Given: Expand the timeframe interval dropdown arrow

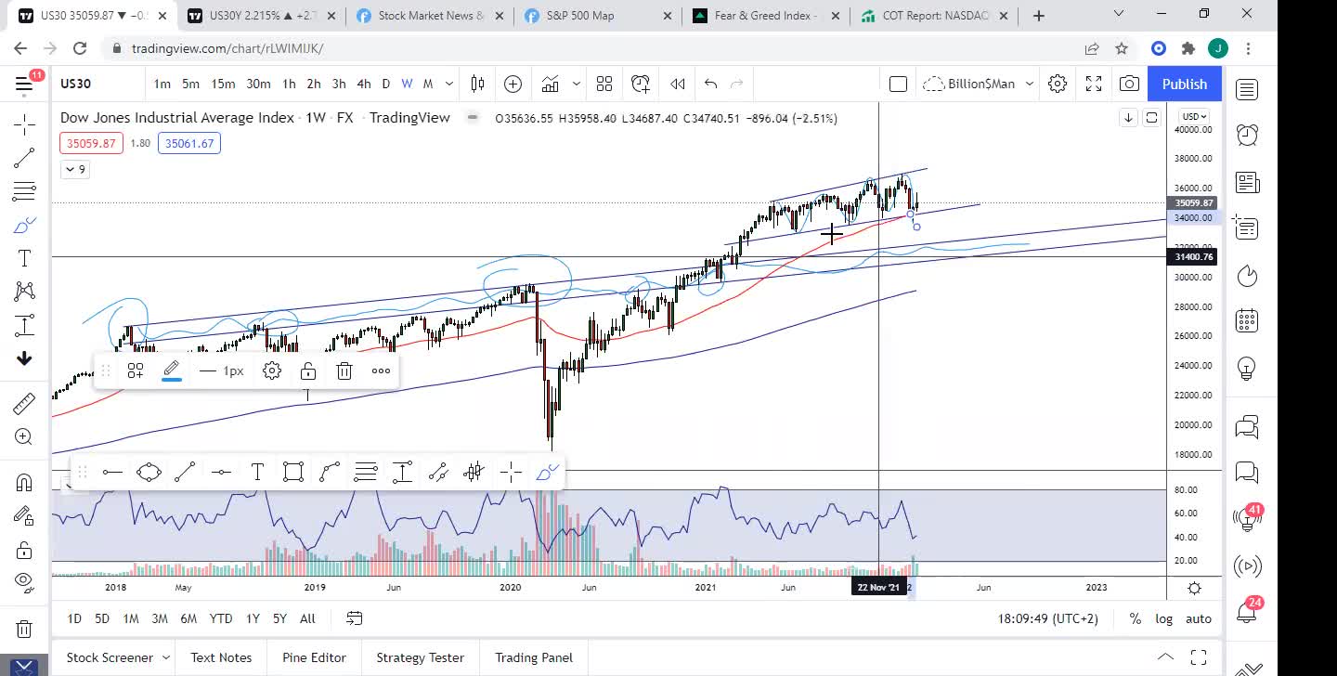Looking at the screenshot, I should [x=449, y=84].
